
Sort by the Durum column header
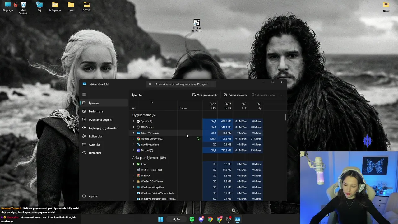tap(190, 106)
